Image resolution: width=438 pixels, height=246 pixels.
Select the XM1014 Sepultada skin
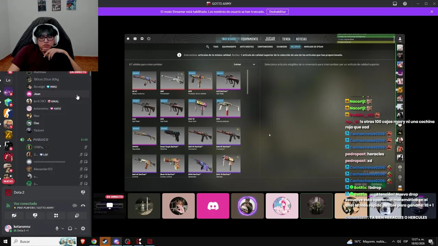point(144,138)
